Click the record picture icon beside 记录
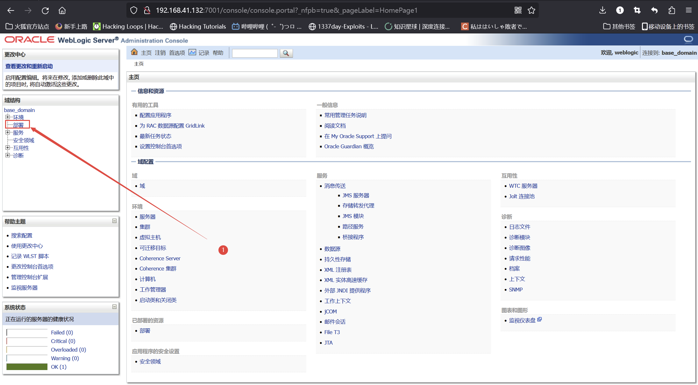The height and width of the screenshot is (385, 698). (192, 52)
